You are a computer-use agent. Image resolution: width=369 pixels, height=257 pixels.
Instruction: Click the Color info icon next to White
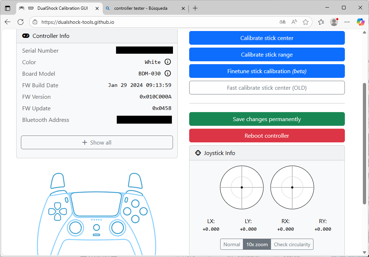168,62
